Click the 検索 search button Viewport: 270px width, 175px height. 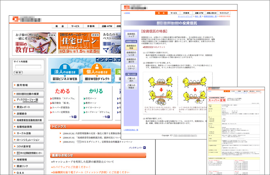click(18, 73)
